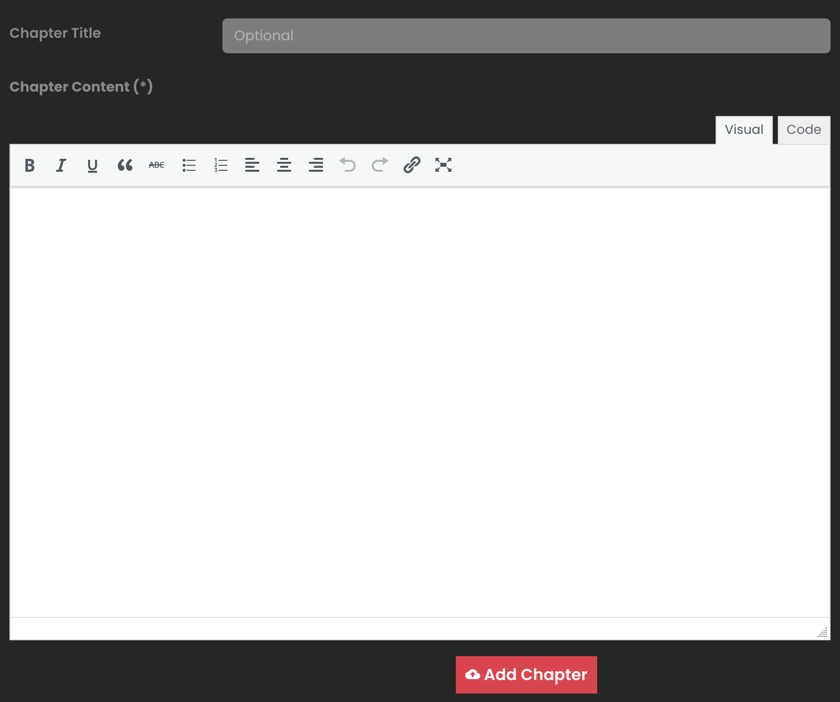Insert a bulleted list
The width and height of the screenshot is (840, 702).
click(189, 165)
